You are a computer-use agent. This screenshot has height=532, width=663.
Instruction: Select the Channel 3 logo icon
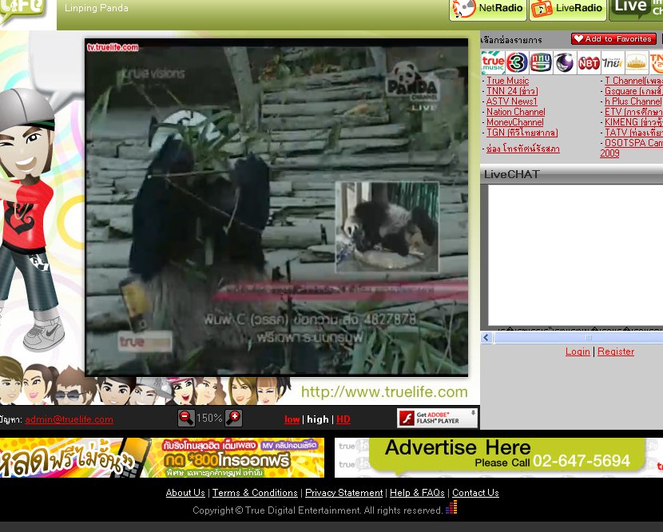pos(517,62)
